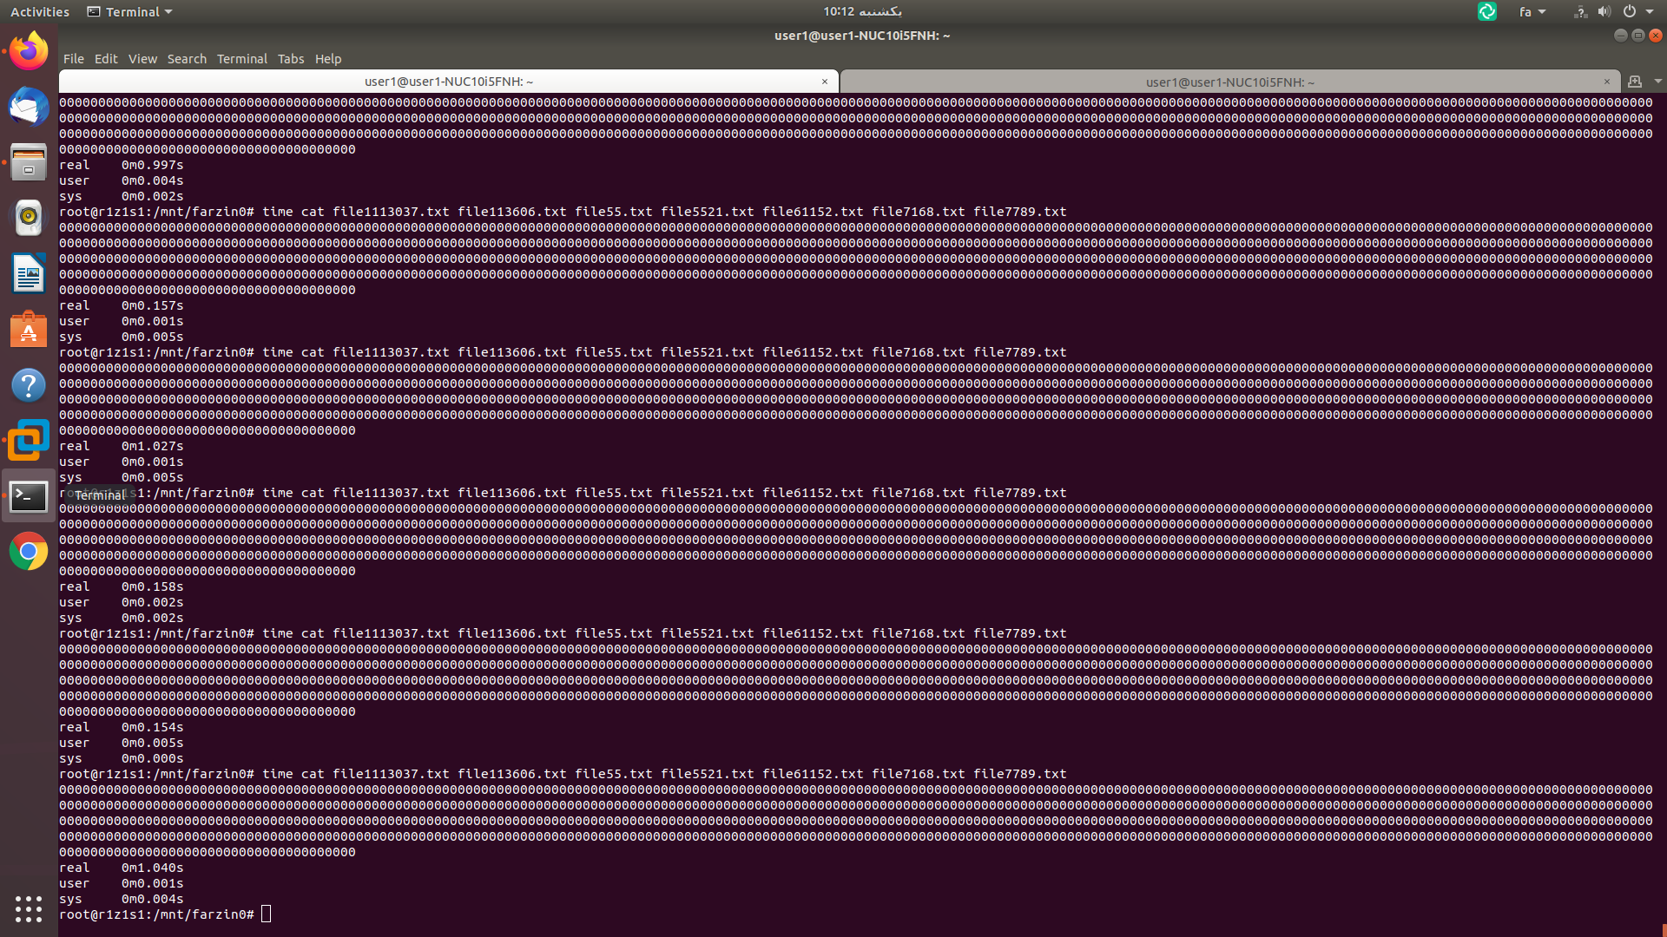The height and width of the screenshot is (937, 1667).
Task: Open the Search menu
Action: point(187,59)
